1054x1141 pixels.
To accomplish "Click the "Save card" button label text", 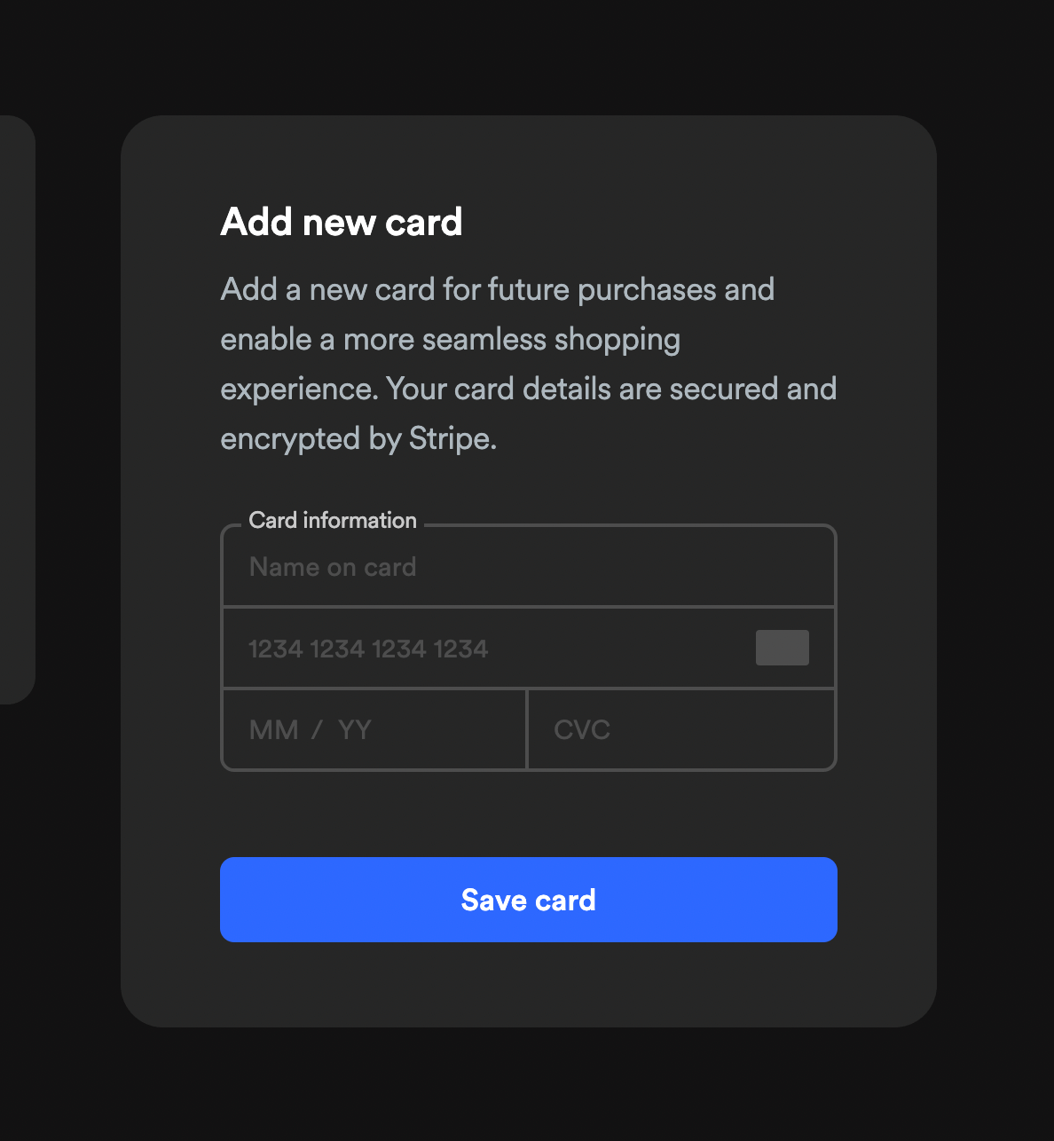I will click(528, 901).
